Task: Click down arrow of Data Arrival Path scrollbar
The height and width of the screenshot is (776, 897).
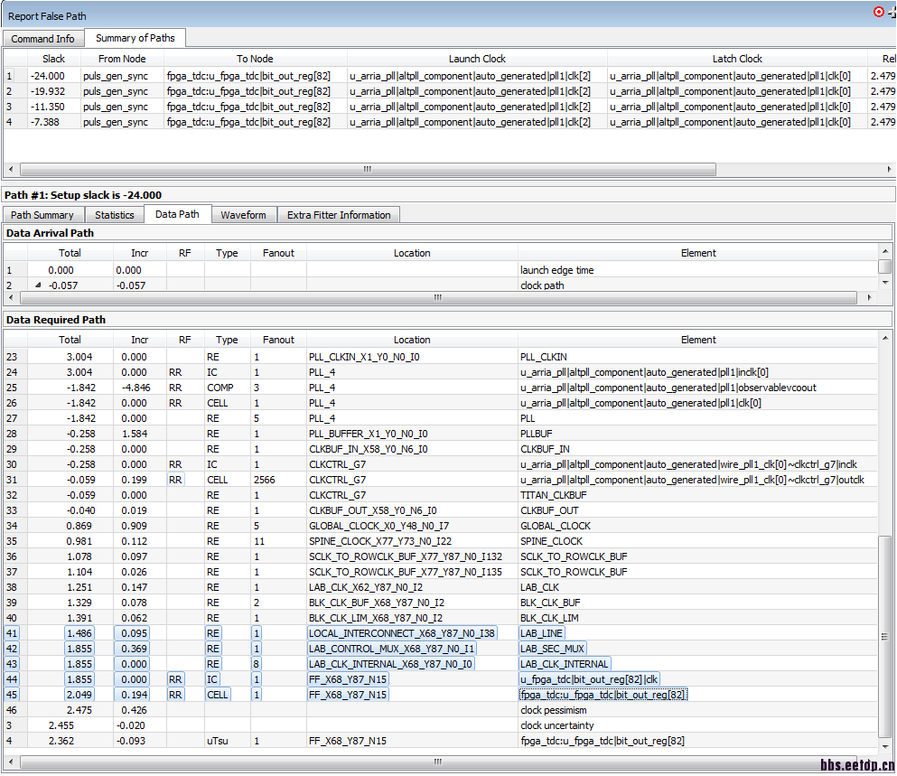Action: tap(885, 283)
